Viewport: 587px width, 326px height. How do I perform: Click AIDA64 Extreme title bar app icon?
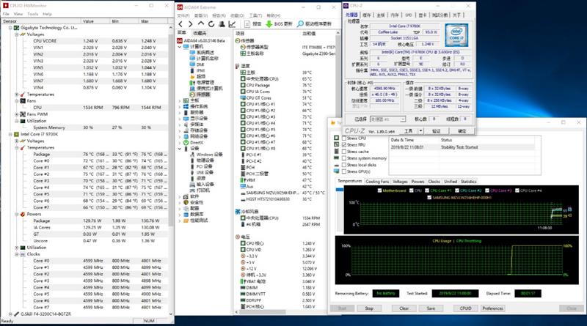180,7
